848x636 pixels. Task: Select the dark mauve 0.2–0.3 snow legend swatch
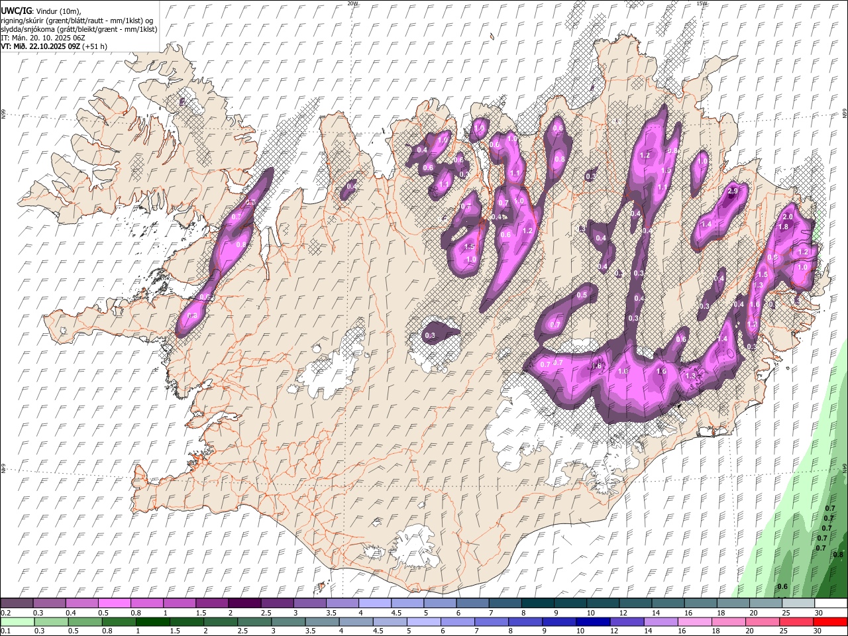pos(17,604)
